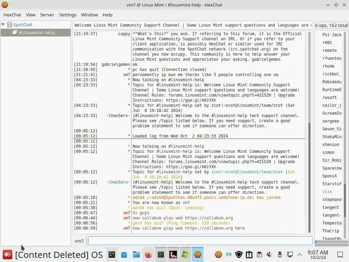
Task: Click the zcot hostmask in 09:05:12 topic
Action: (x=247, y=172)
